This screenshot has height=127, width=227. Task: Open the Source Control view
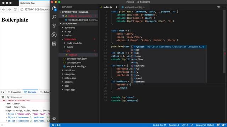(54, 26)
